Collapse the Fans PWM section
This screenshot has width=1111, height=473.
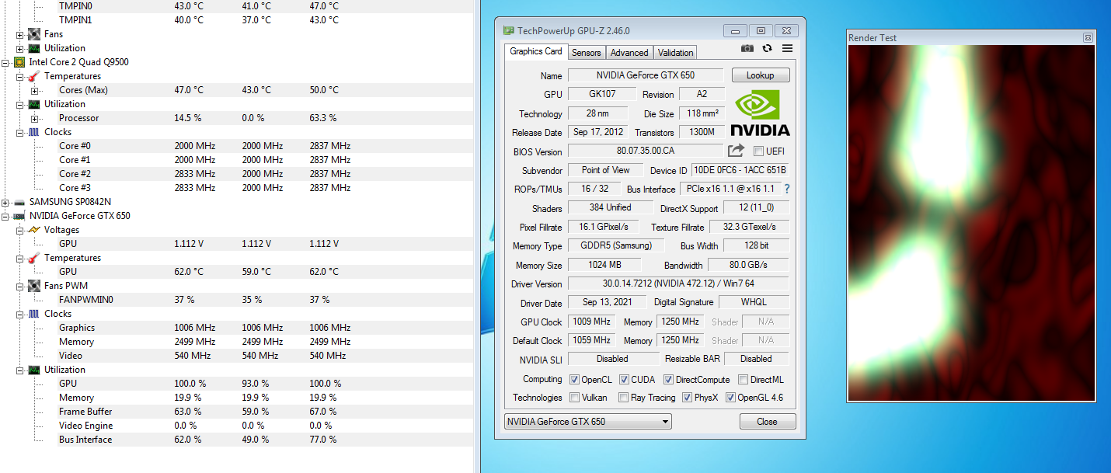coord(20,286)
